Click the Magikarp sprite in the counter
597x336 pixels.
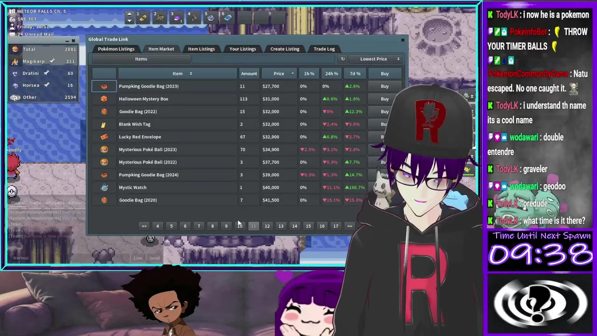tap(15, 61)
